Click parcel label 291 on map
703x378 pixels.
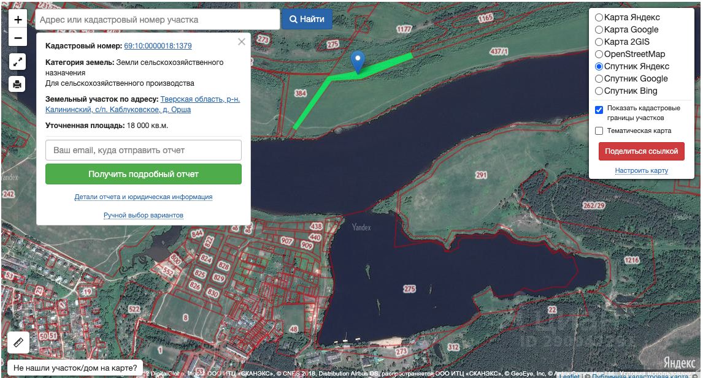(481, 175)
